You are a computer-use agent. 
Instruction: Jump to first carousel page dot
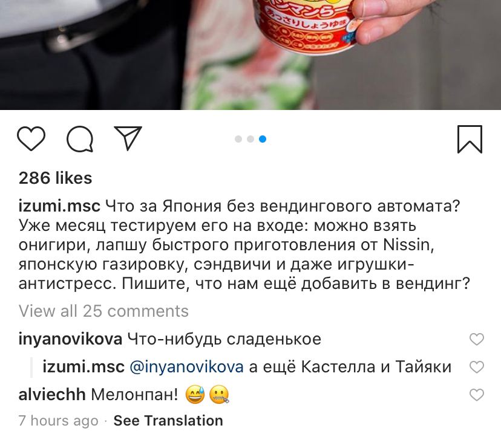click(x=238, y=139)
